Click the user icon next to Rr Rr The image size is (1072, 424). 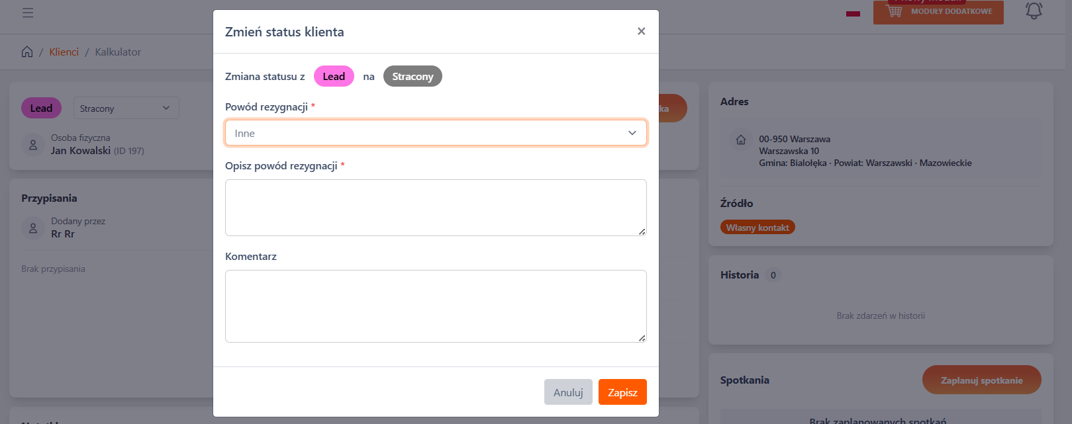coord(33,228)
